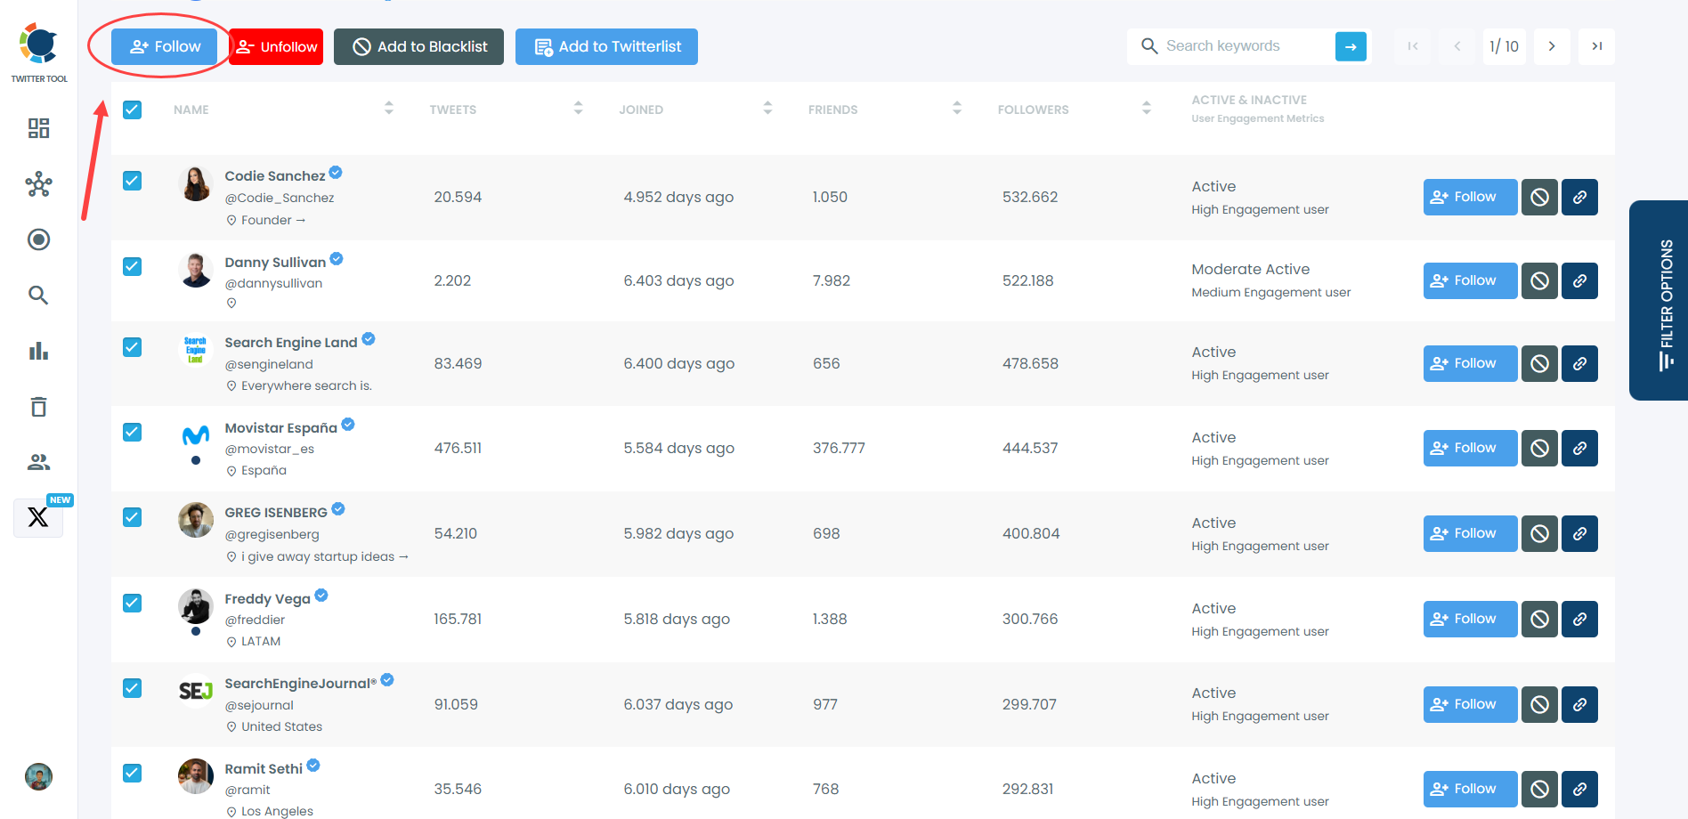
Task: Go to next page of results
Action: click(x=1552, y=46)
